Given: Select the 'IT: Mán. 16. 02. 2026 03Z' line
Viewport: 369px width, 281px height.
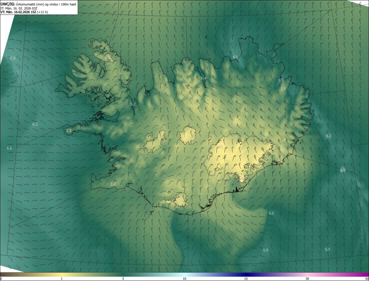Looking at the screenshot, I should (19, 8).
